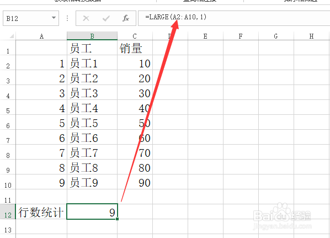Click cell B10 containing 员工9

[92, 182]
